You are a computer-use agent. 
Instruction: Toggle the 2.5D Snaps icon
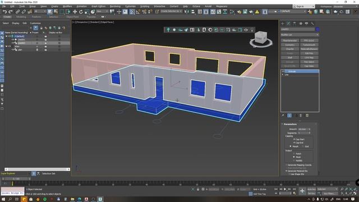(132, 12)
